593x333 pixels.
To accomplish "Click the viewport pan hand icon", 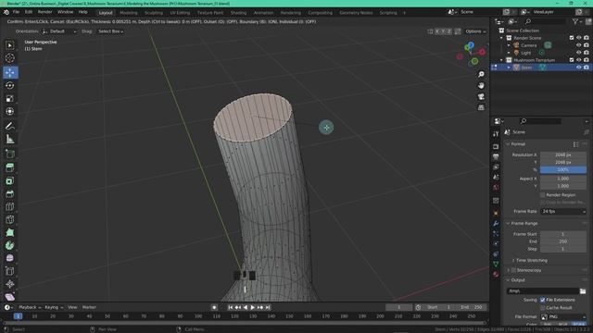I will pos(481,86).
